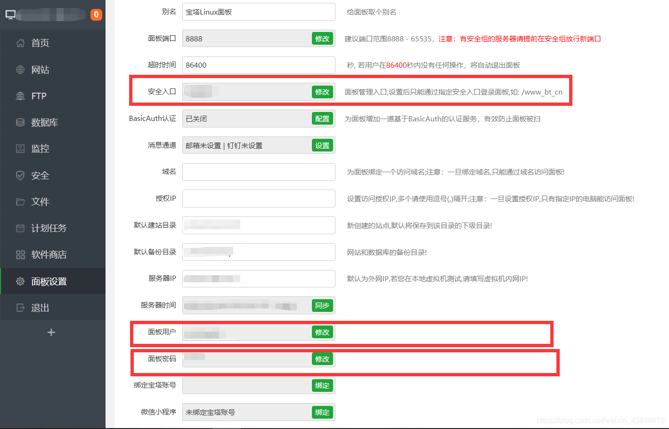Viewport: 669px width, 429px height.
Task: Click the globe icon beside 网站
Action: (20, 70)
